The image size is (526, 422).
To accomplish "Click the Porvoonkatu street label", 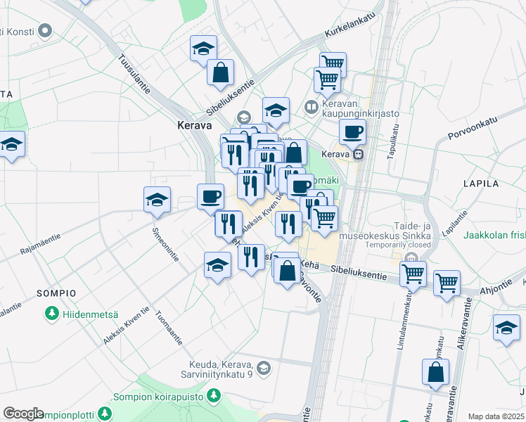I will [x=473, y=128].
